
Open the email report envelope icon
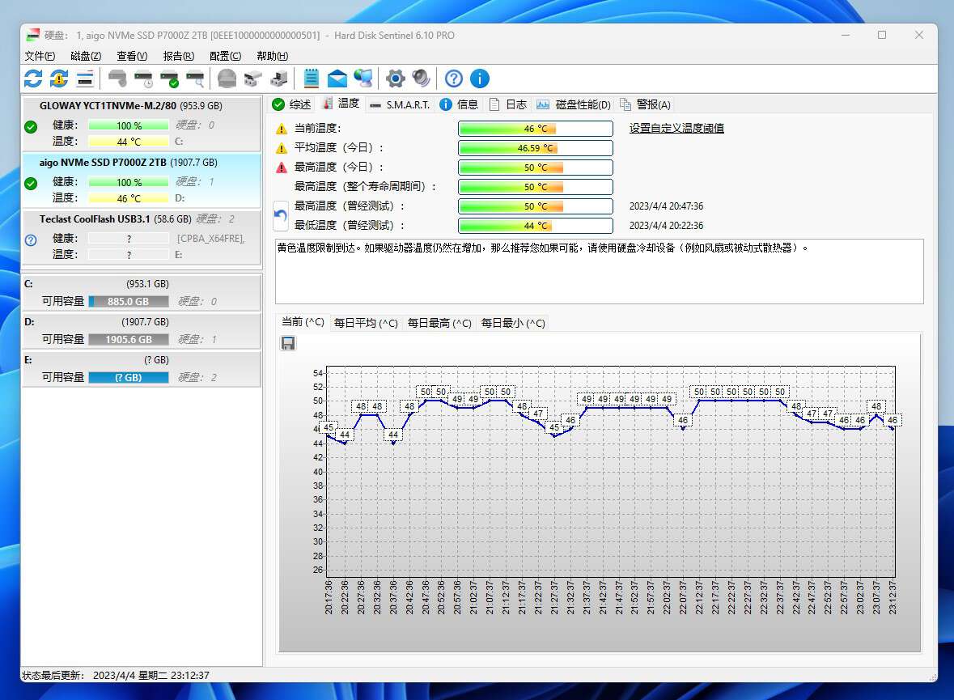(x=337, y=78)
